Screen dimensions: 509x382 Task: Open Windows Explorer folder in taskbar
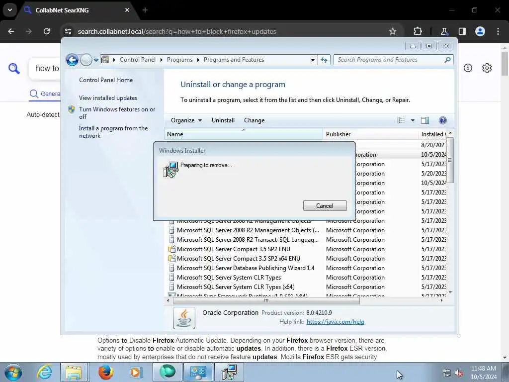74,372
